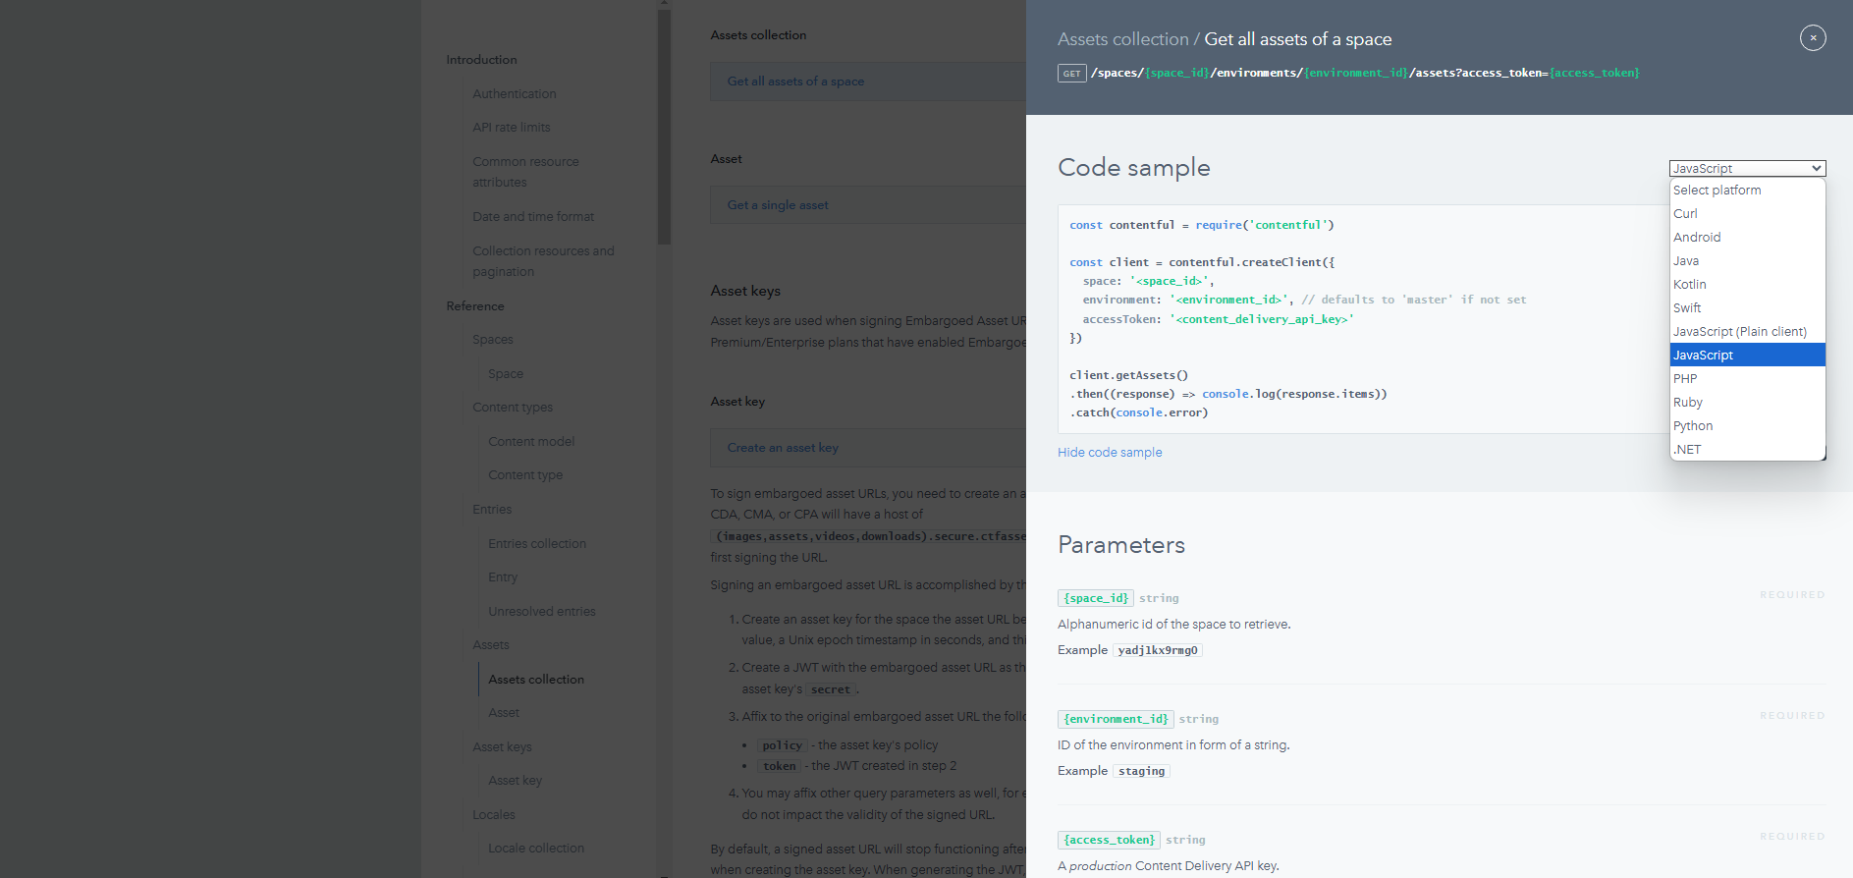
Task: Open Entries in sidebar
Action: (492, 510)
